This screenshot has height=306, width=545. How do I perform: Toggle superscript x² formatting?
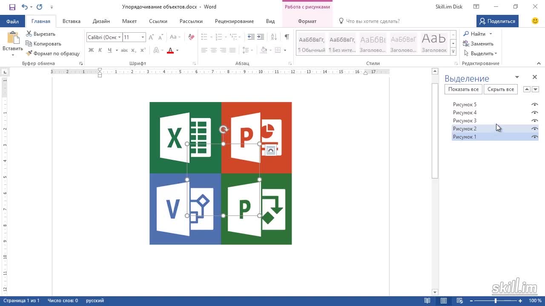pos(143,50)
